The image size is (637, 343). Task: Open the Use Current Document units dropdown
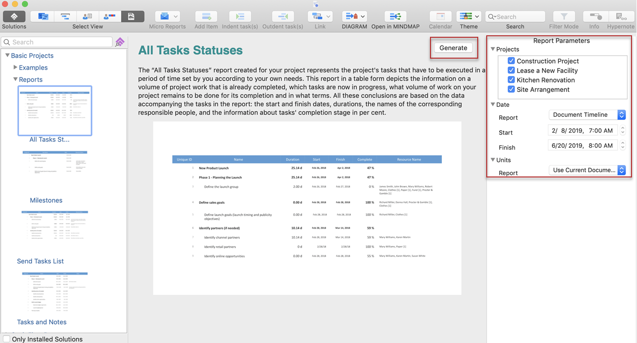pyautogui.click(x=587, y=170)
